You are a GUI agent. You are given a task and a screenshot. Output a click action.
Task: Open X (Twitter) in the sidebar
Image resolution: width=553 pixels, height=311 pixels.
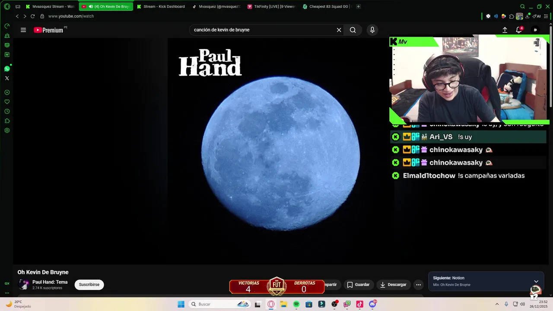coord(7,78)
